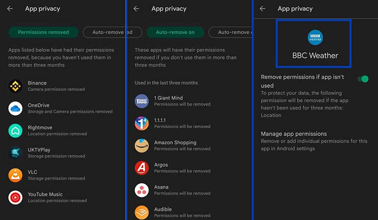The width and height of the screenshot is (378, 220).
Task: Select the Auto-remove on tab
Action: tap(175, 32)
